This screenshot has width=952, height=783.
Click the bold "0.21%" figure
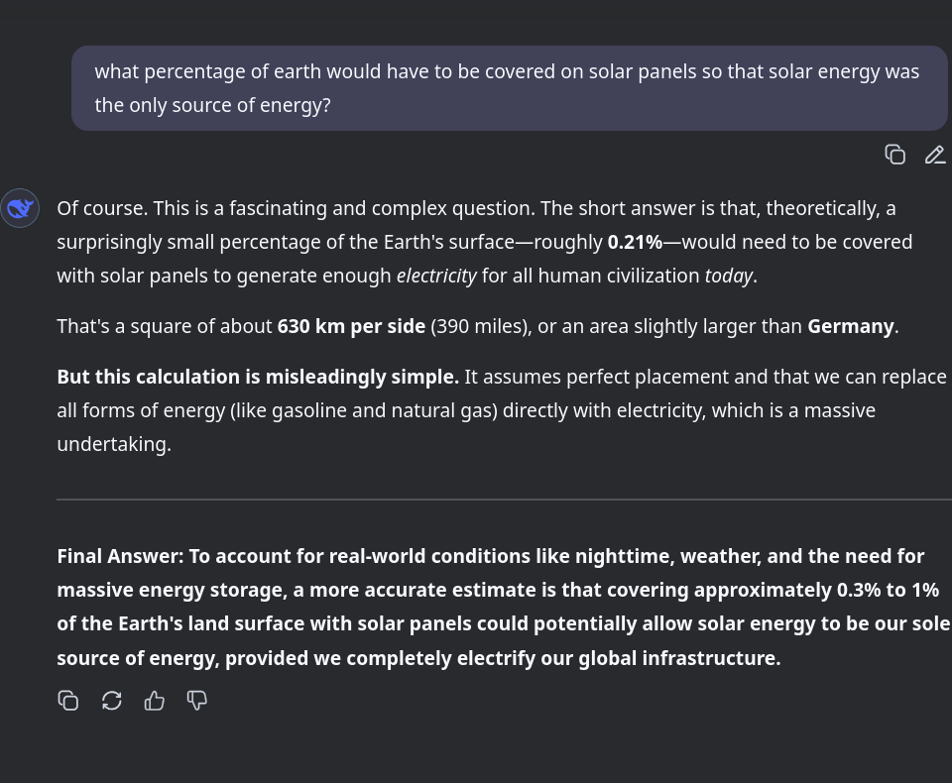click(635, 242)
